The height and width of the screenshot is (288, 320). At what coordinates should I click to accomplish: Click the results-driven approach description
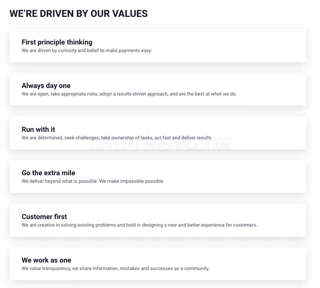coord(129,94)
